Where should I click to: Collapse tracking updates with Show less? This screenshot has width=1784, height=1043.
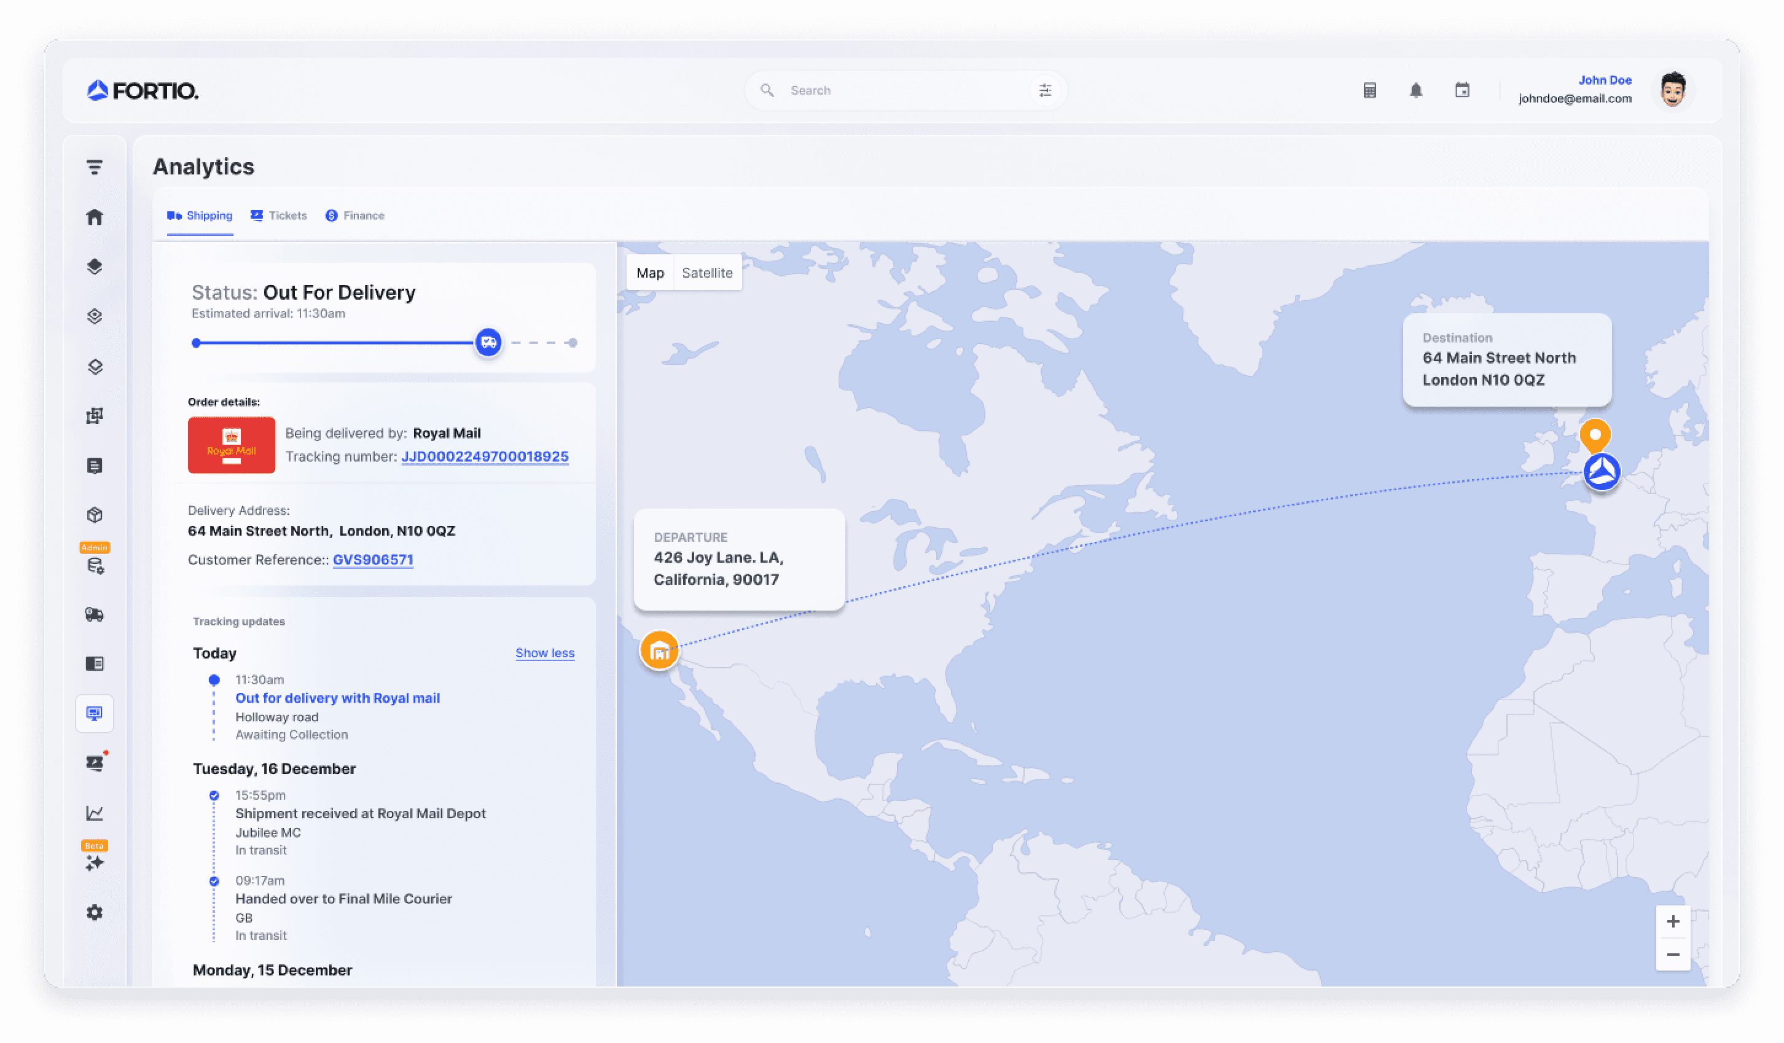click(x=544, y=653)
